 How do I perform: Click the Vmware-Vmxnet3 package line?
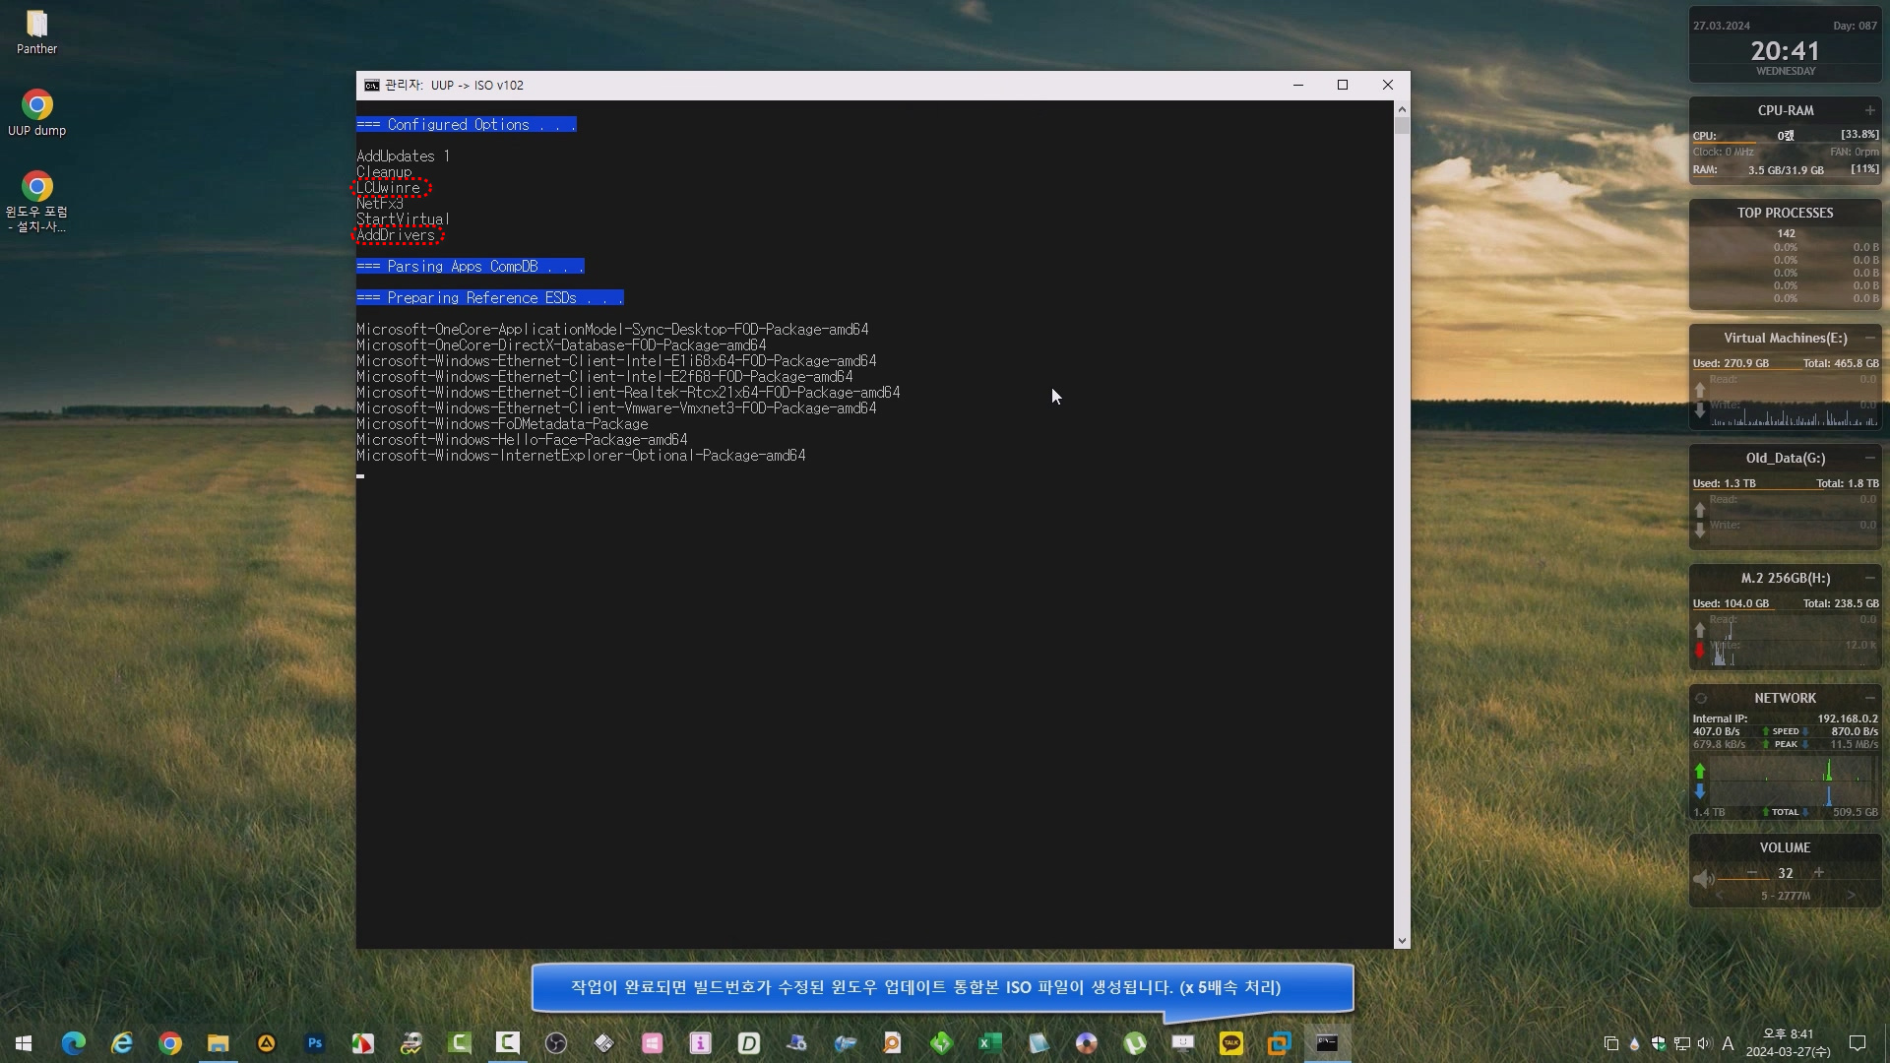pyautogui.click(x=616, y=408)
